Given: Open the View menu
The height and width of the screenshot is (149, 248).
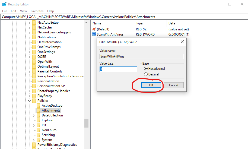Looking at the screenshot, I should click(23, 11).
